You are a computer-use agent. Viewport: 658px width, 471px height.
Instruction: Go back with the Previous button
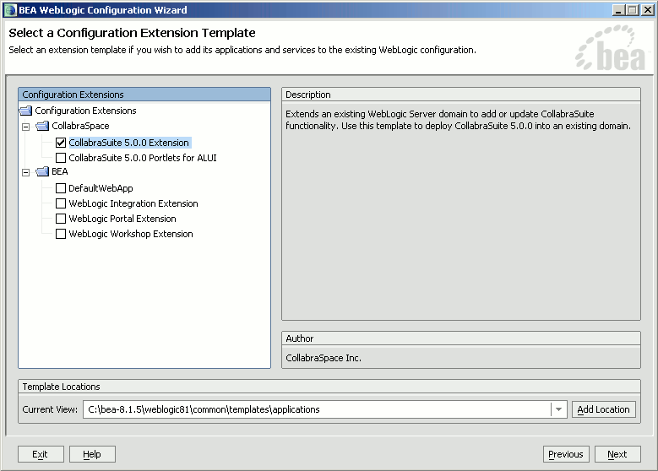point(566,454)
